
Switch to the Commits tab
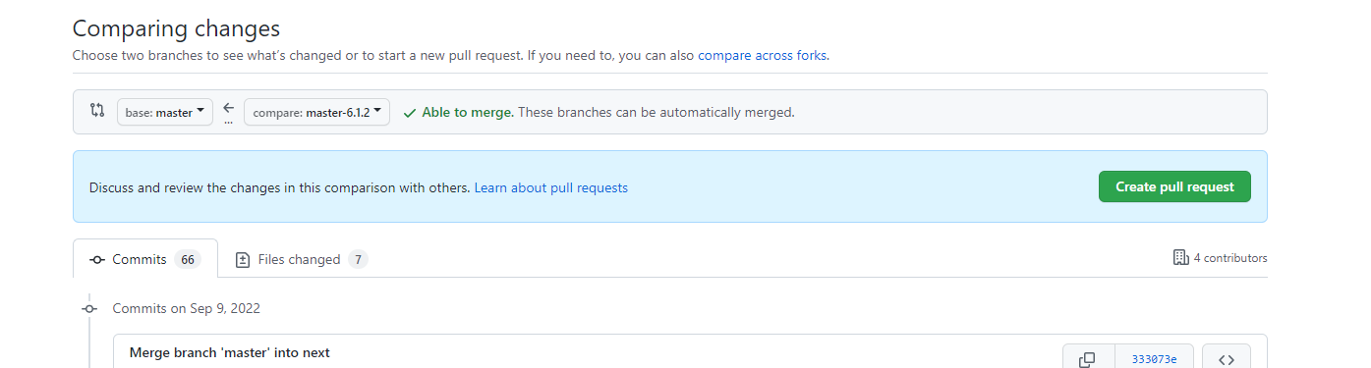pyautogui.click(x=145, y=259)
